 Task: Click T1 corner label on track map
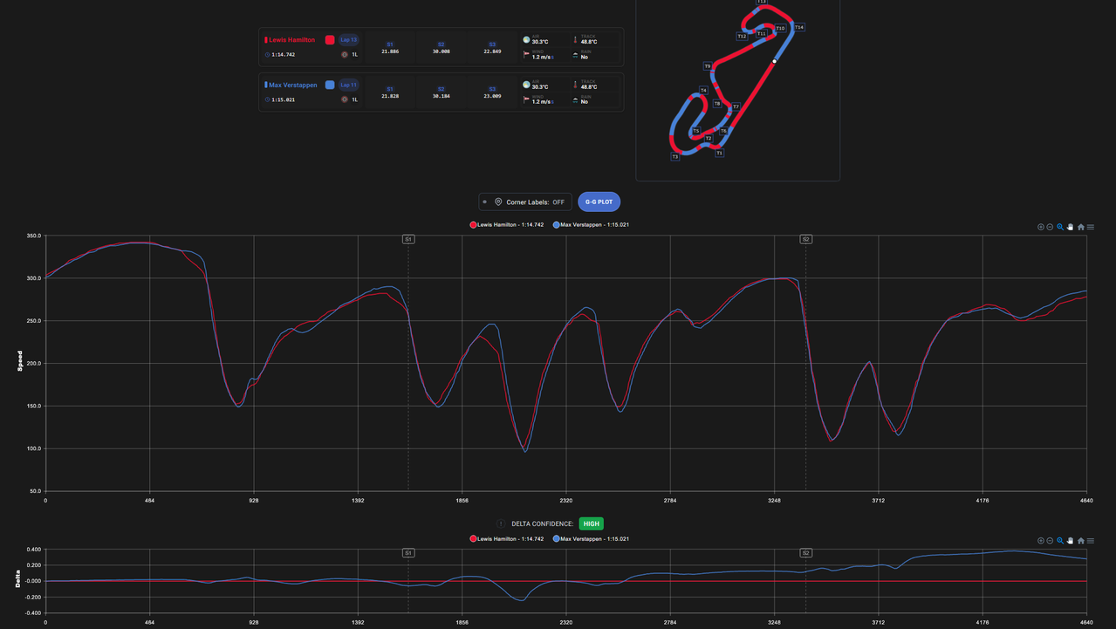click(x=719, y=153)
